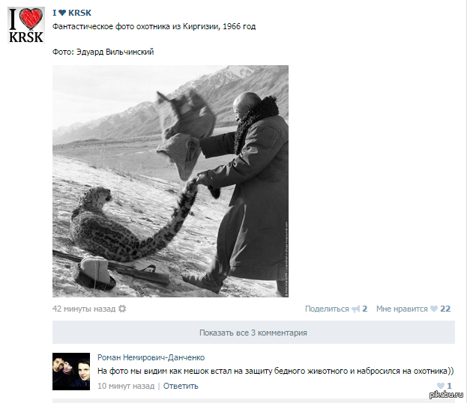
Task: Click the 42 минуты назад post timestamp
Action: tap(84, 309)
